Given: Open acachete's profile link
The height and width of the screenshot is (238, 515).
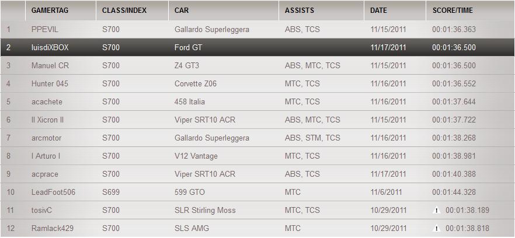Looking at the screenshot, I should pyautogui.click(x=47, y=101).
